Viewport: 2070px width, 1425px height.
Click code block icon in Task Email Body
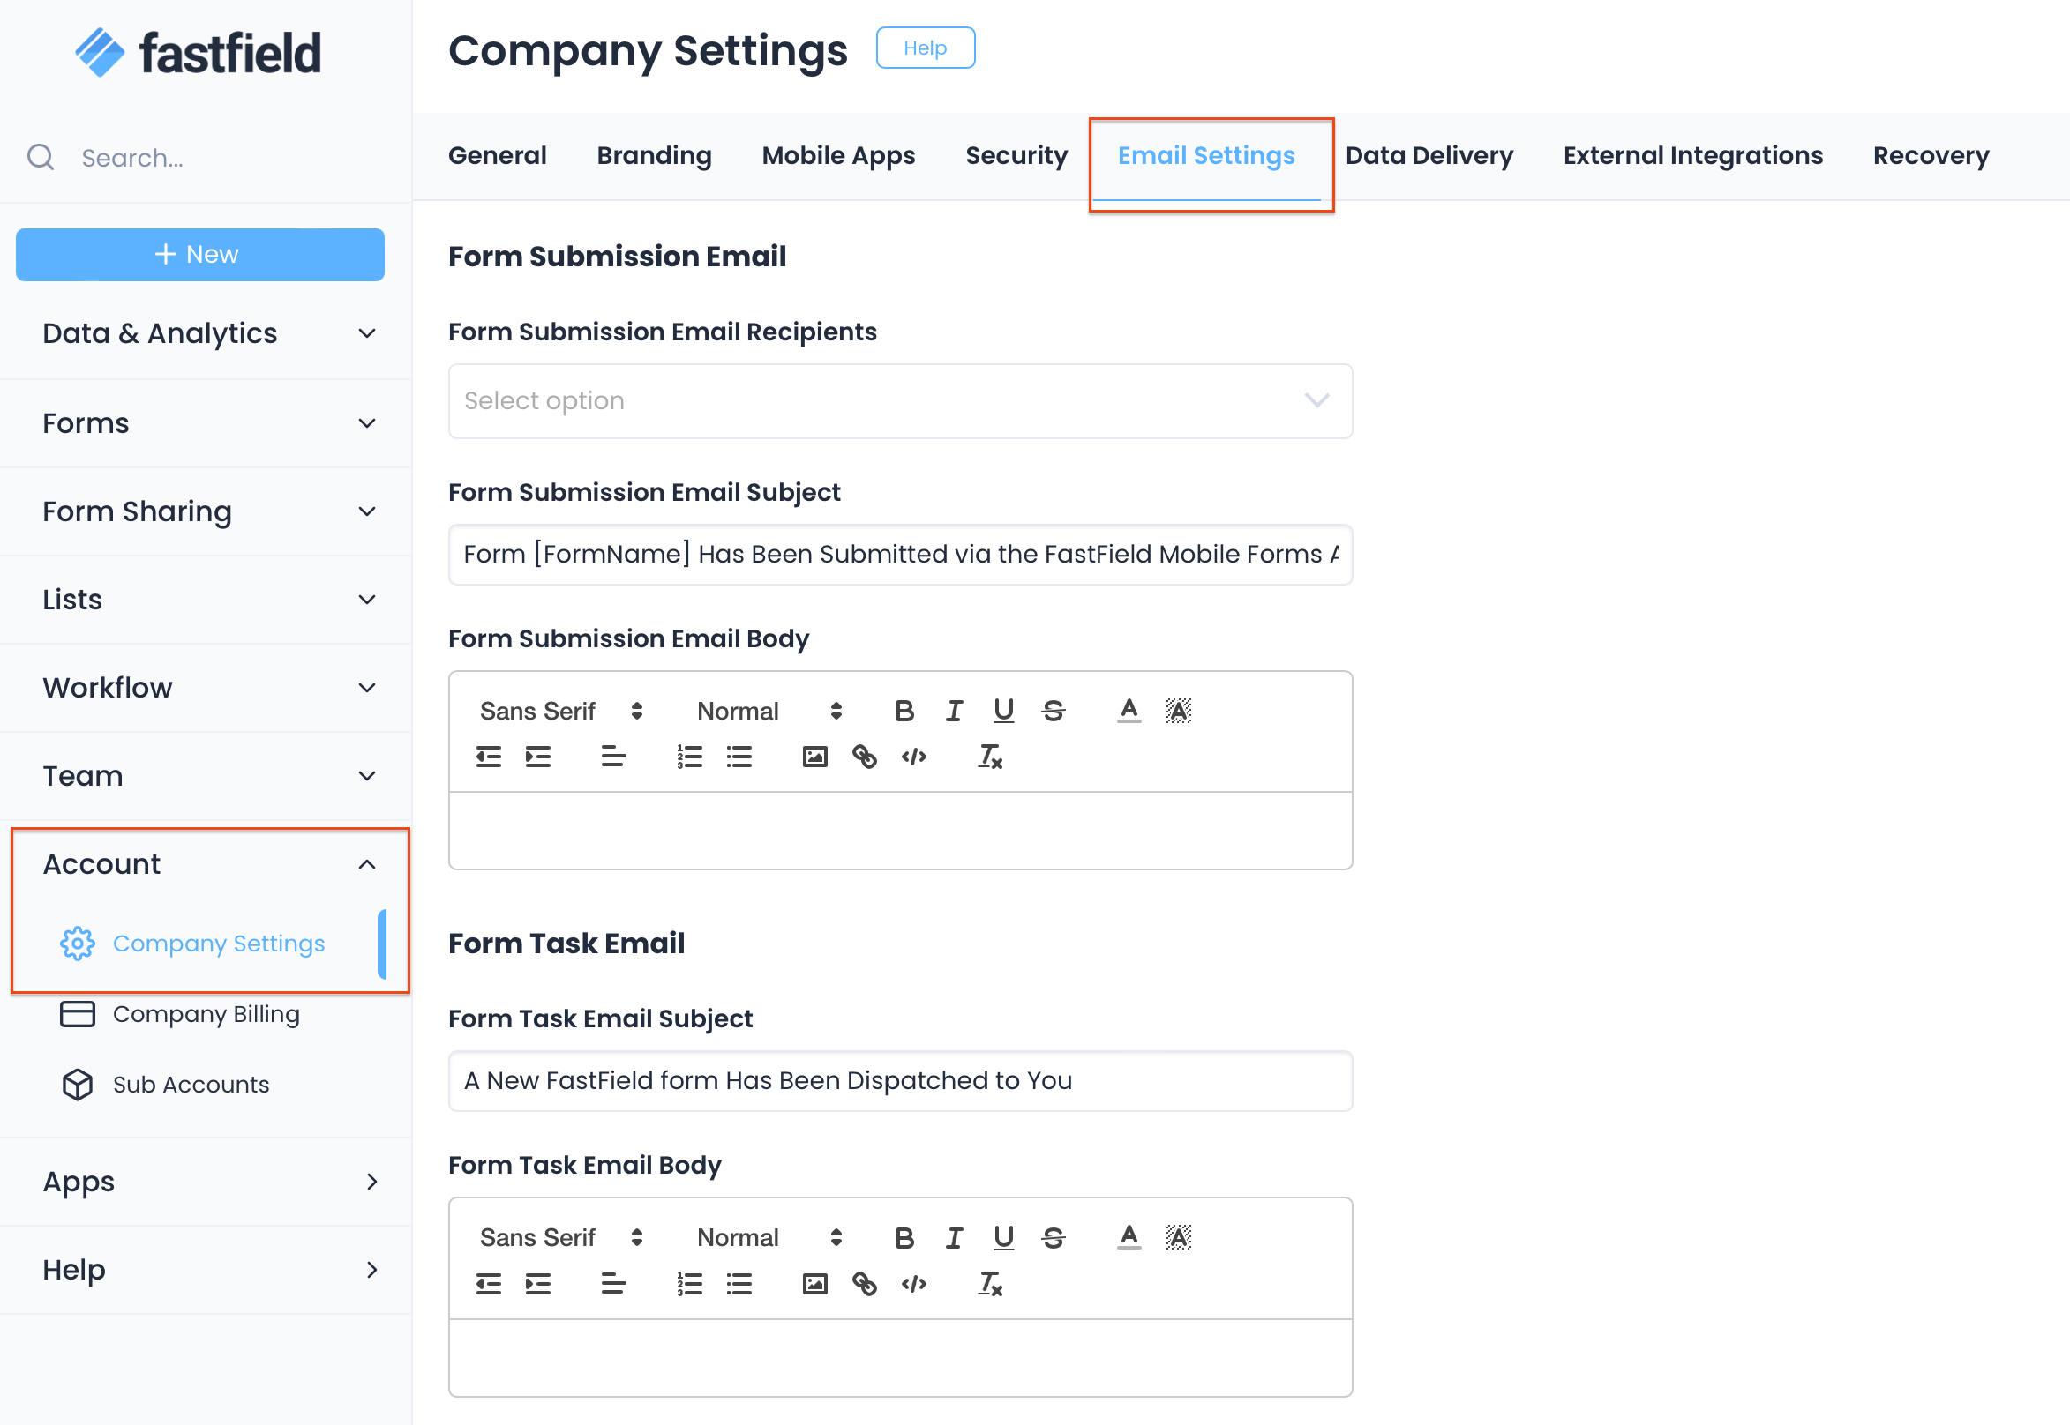click(913, 1284)
